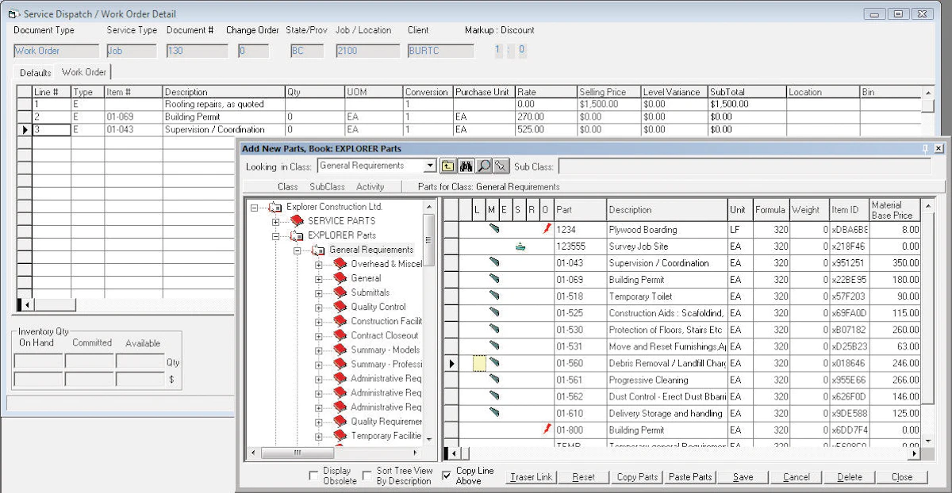Open the Looking in Class dropdown

pos(430,166)
